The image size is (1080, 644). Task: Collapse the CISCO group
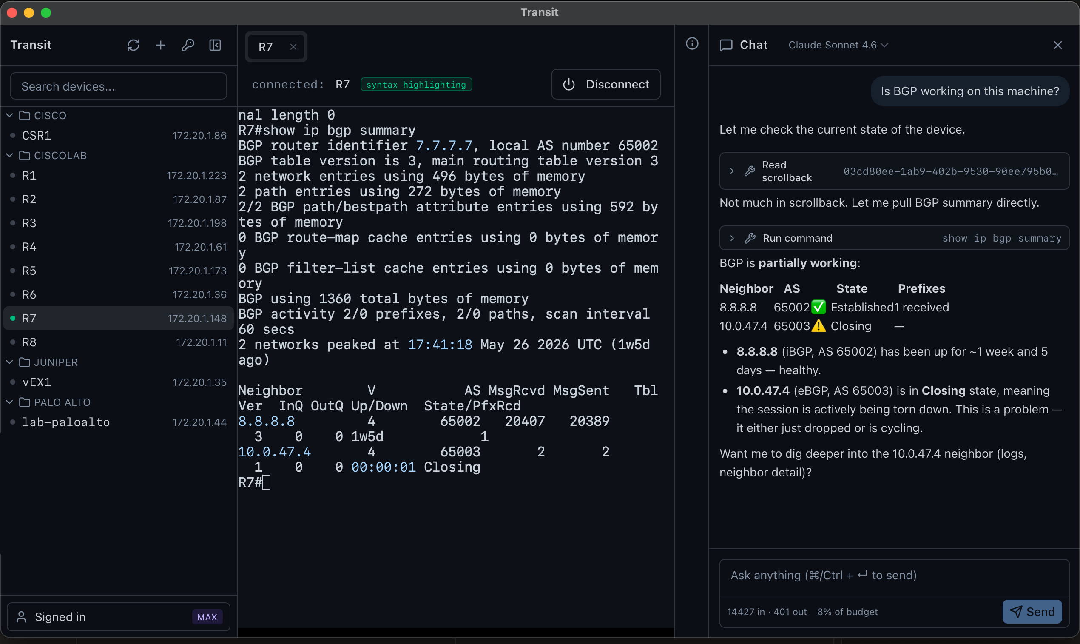(x=9, y=115)
